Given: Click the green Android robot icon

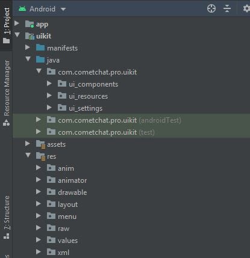Looking at the screenshot, I should 22,9.
